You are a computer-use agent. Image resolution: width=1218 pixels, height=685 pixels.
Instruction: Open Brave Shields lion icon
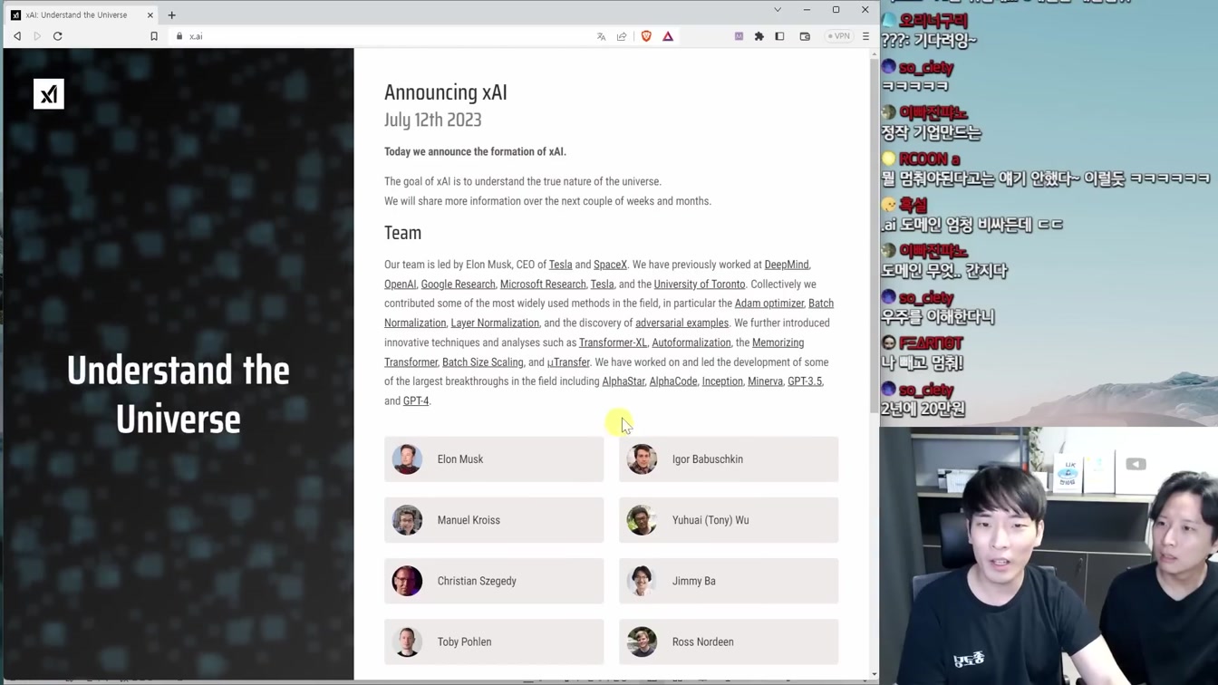click(x=646, y=36)
